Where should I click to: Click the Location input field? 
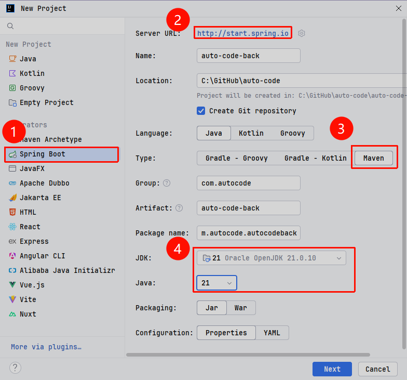[x=302, y=81]
